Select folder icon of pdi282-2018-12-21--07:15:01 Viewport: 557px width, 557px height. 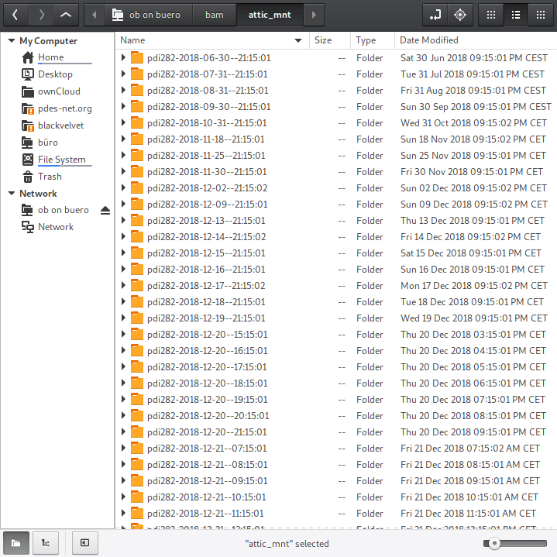(x=137, y=448)
